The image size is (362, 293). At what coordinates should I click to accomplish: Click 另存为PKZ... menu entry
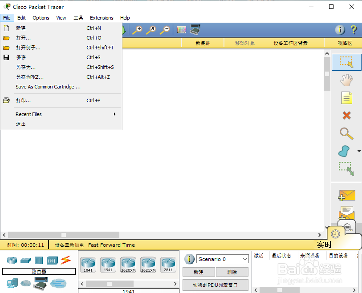[x=61, y=77]
